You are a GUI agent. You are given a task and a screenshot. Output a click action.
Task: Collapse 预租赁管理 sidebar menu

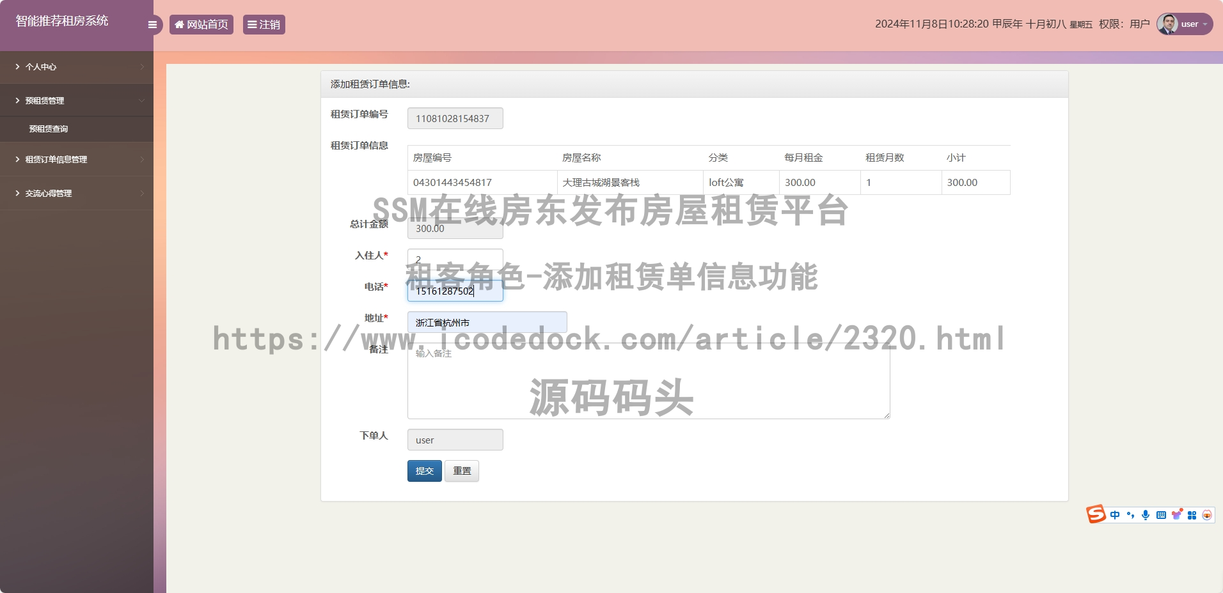[x=77, y=101]
